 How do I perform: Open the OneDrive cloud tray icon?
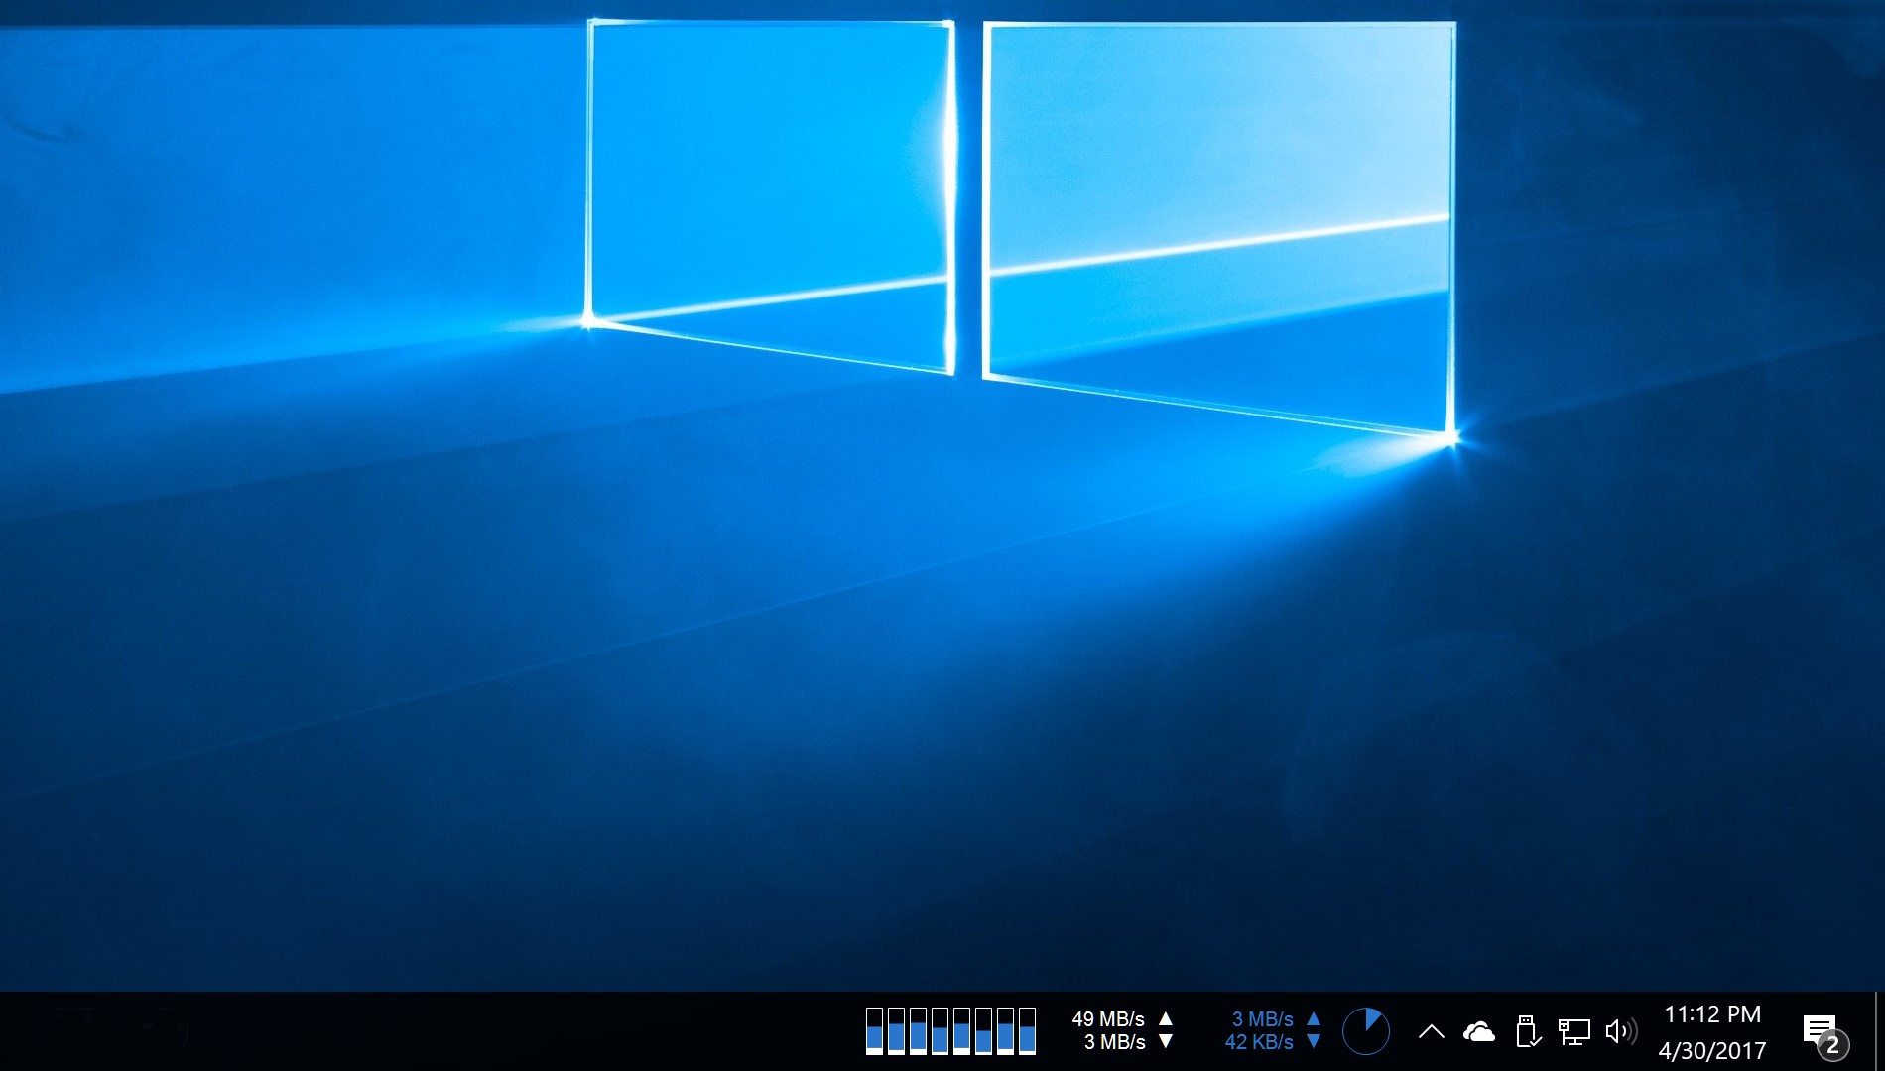[1478, 1032]
